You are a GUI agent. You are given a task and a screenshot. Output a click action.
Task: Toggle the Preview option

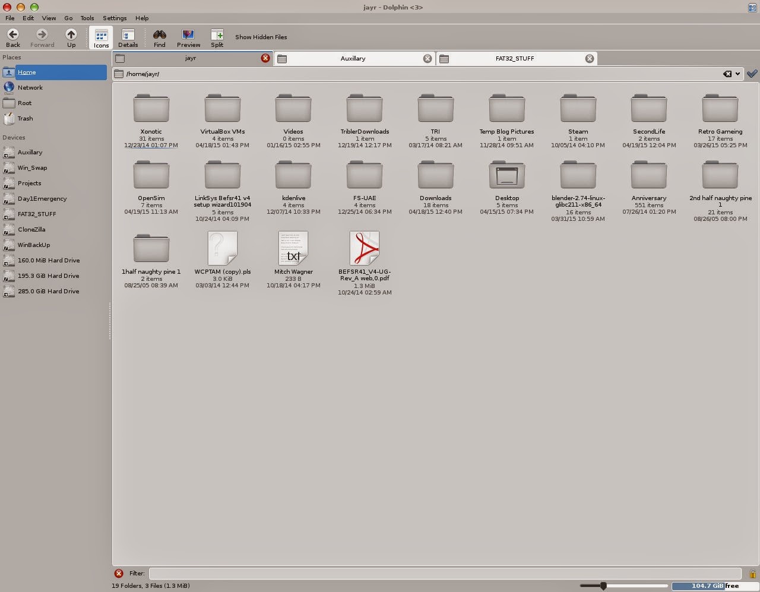[x=188, y=38]
